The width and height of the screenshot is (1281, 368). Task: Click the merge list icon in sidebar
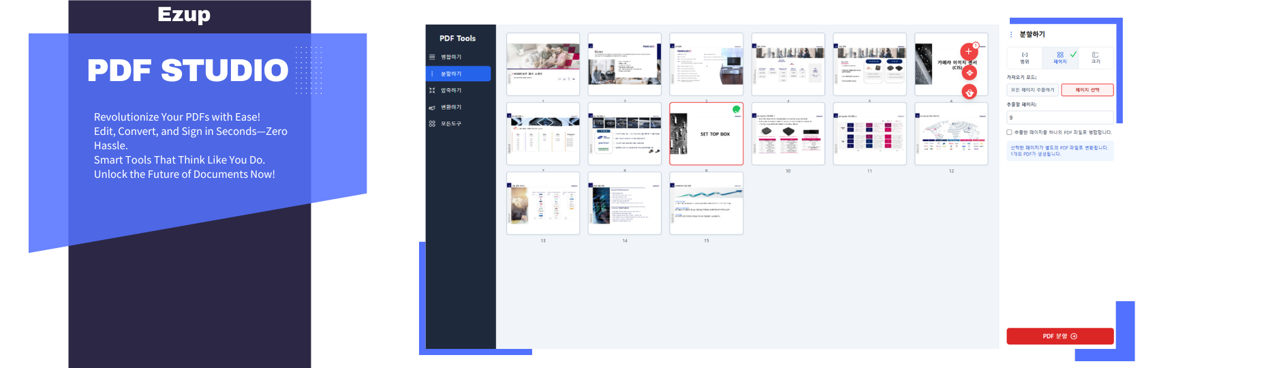click(x=432, y=57)
